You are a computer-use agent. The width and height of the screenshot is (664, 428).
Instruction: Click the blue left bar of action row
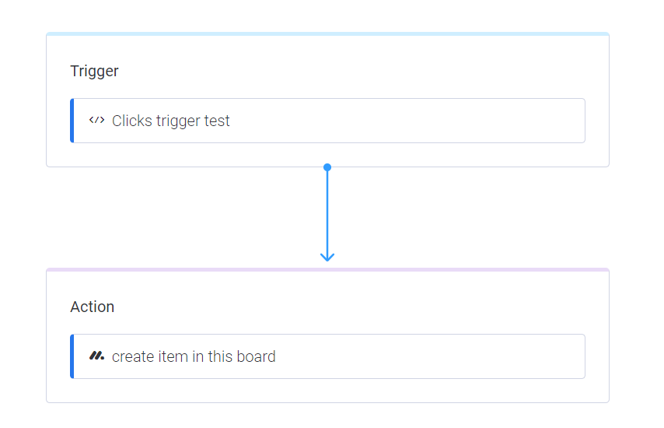coord(72,356)
